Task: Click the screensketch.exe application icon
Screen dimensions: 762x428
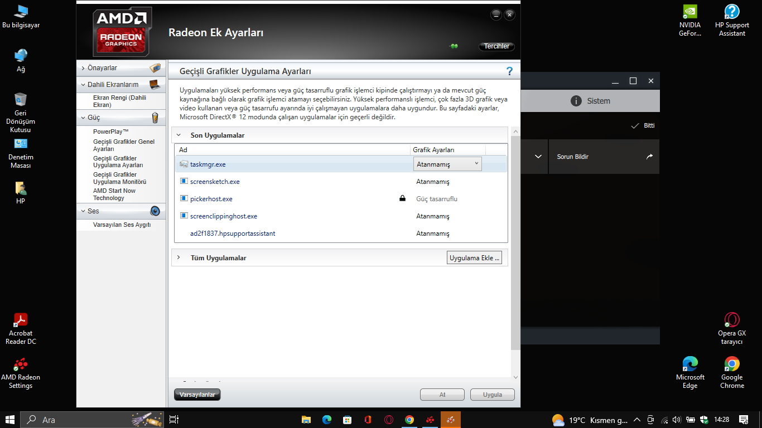Action: pos(184,182)
